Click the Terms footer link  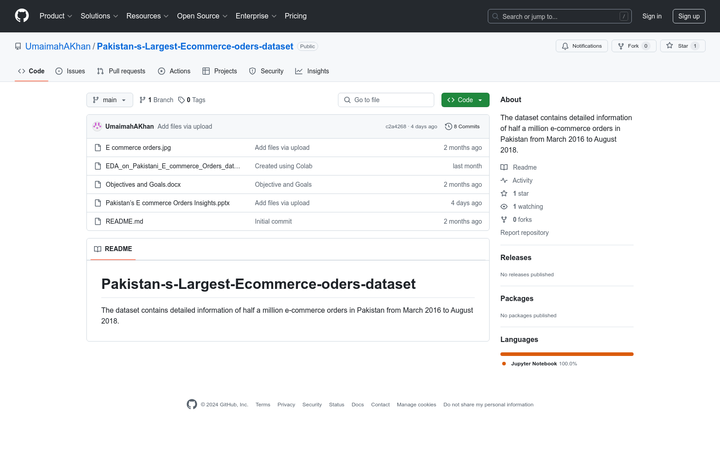click(x=263, y=405)
